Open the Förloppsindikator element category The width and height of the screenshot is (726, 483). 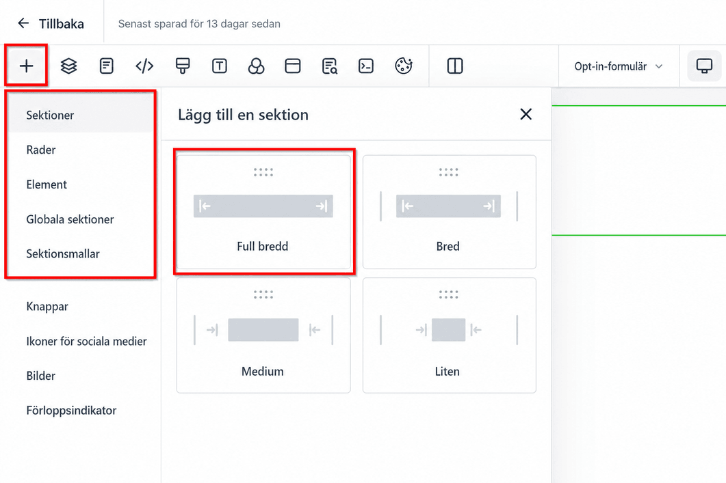click(71, 411)
